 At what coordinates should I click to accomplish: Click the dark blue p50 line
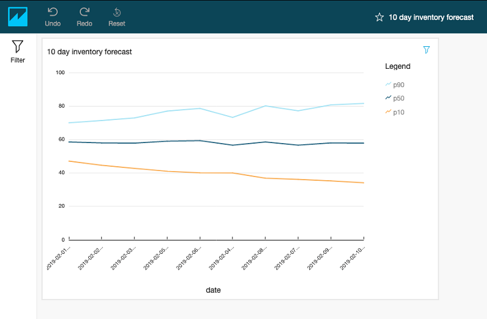pyautogui.click(x=217, y=143)
